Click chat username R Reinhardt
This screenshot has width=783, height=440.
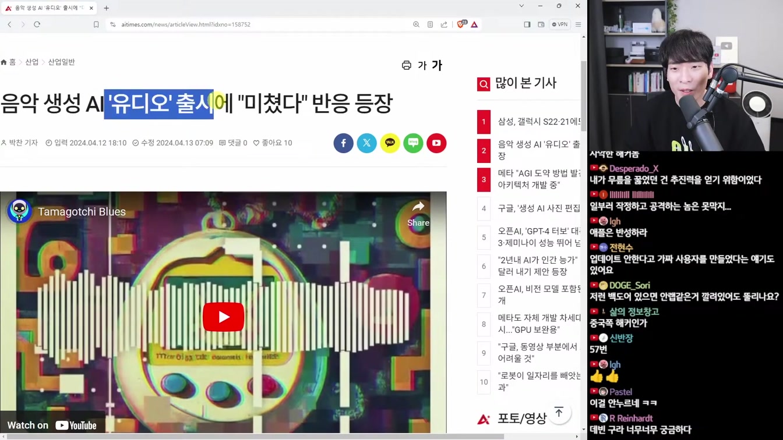point(631,418)
